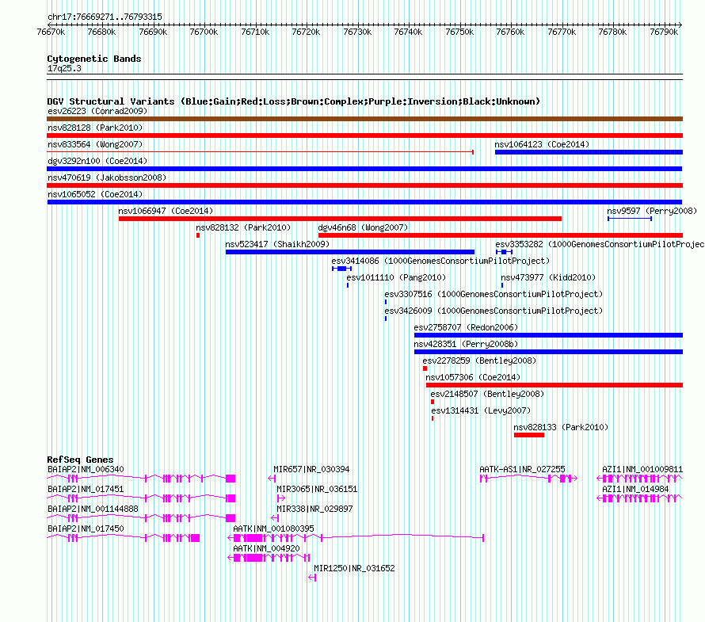The image size is (705, 622).
Task: Select BAIAP2|NM_017451 gene label
Action: pos(86,489)
